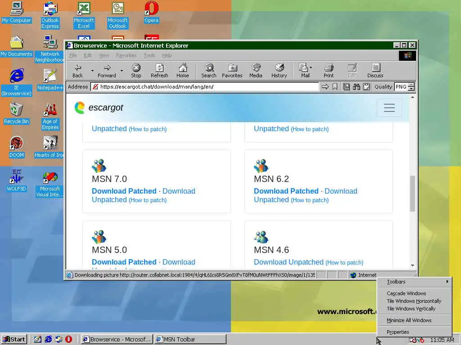Click Download Patched link for MSN 6.2
461x345 pixels.
[286, 191]
